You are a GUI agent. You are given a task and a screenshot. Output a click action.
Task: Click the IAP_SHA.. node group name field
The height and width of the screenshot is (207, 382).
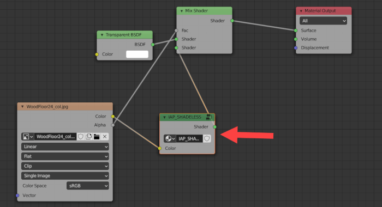coord(189,139)
